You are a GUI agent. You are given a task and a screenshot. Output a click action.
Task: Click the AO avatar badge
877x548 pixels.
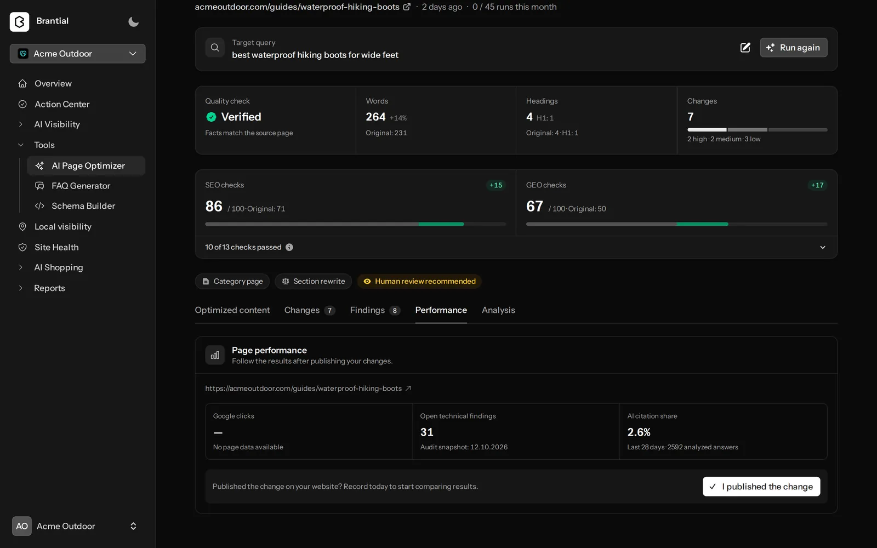pos(22,526)
